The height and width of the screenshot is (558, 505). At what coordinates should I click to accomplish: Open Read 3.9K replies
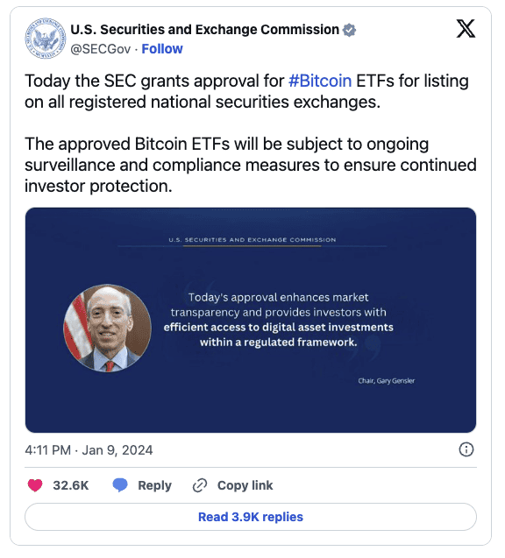[x=251, y=517]
